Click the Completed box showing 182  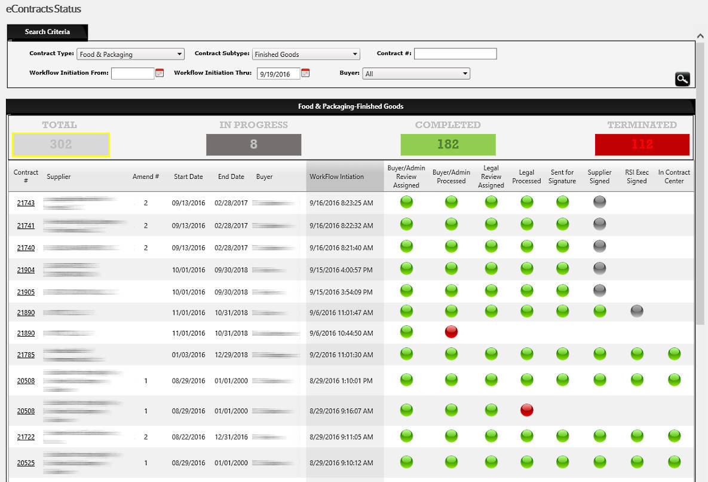(448, 144)
